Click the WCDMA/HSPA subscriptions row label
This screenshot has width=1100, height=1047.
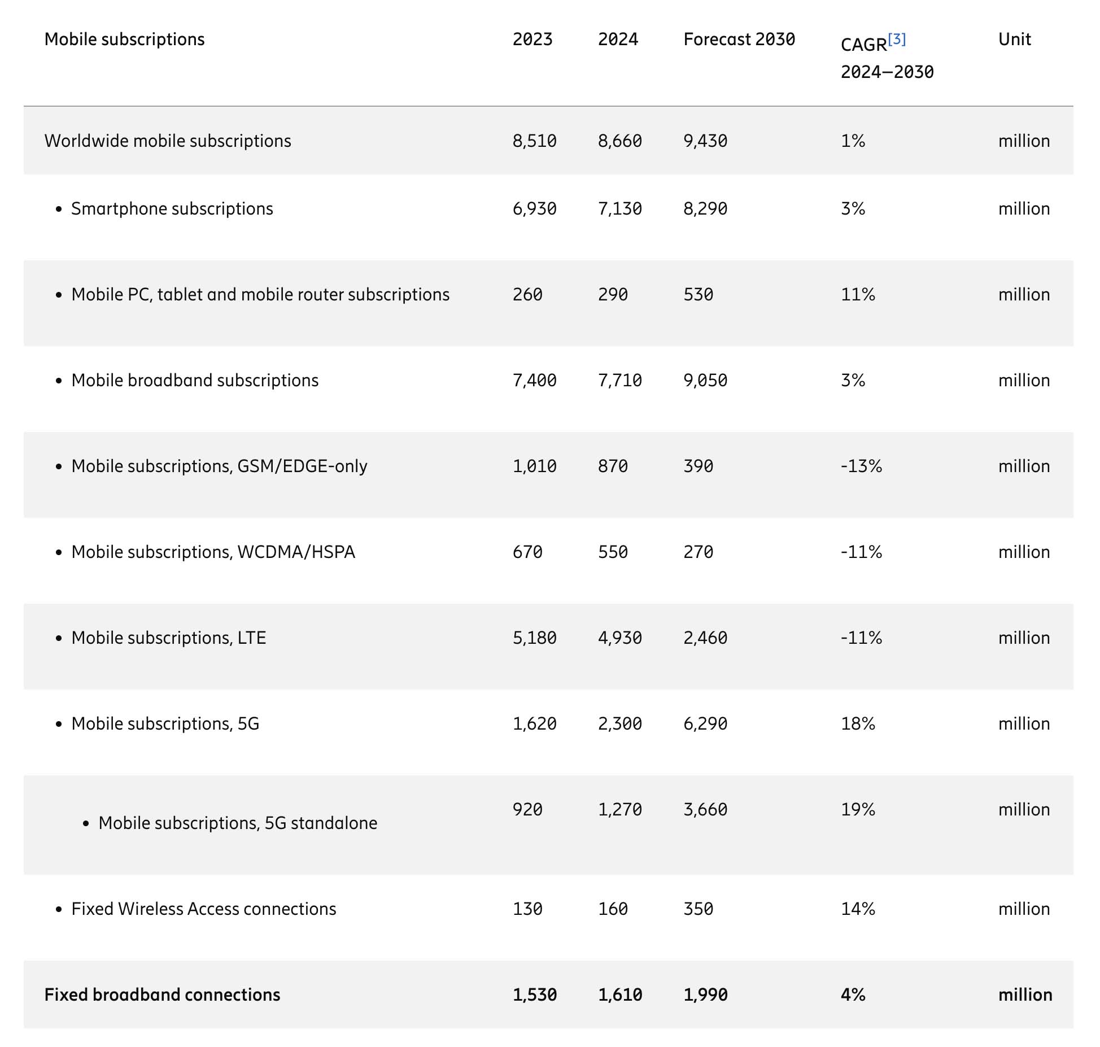pos(213,552)
